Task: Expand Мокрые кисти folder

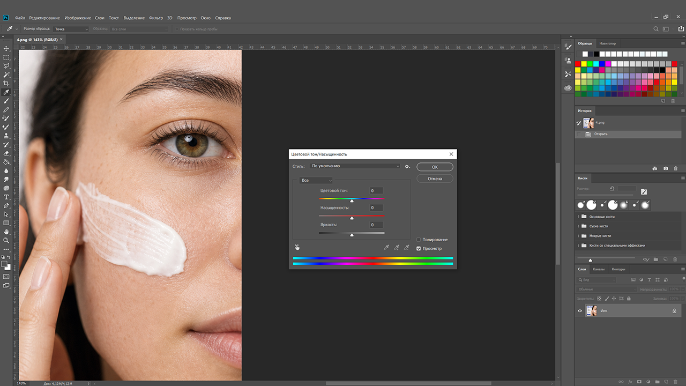Action: pos(579,236)
